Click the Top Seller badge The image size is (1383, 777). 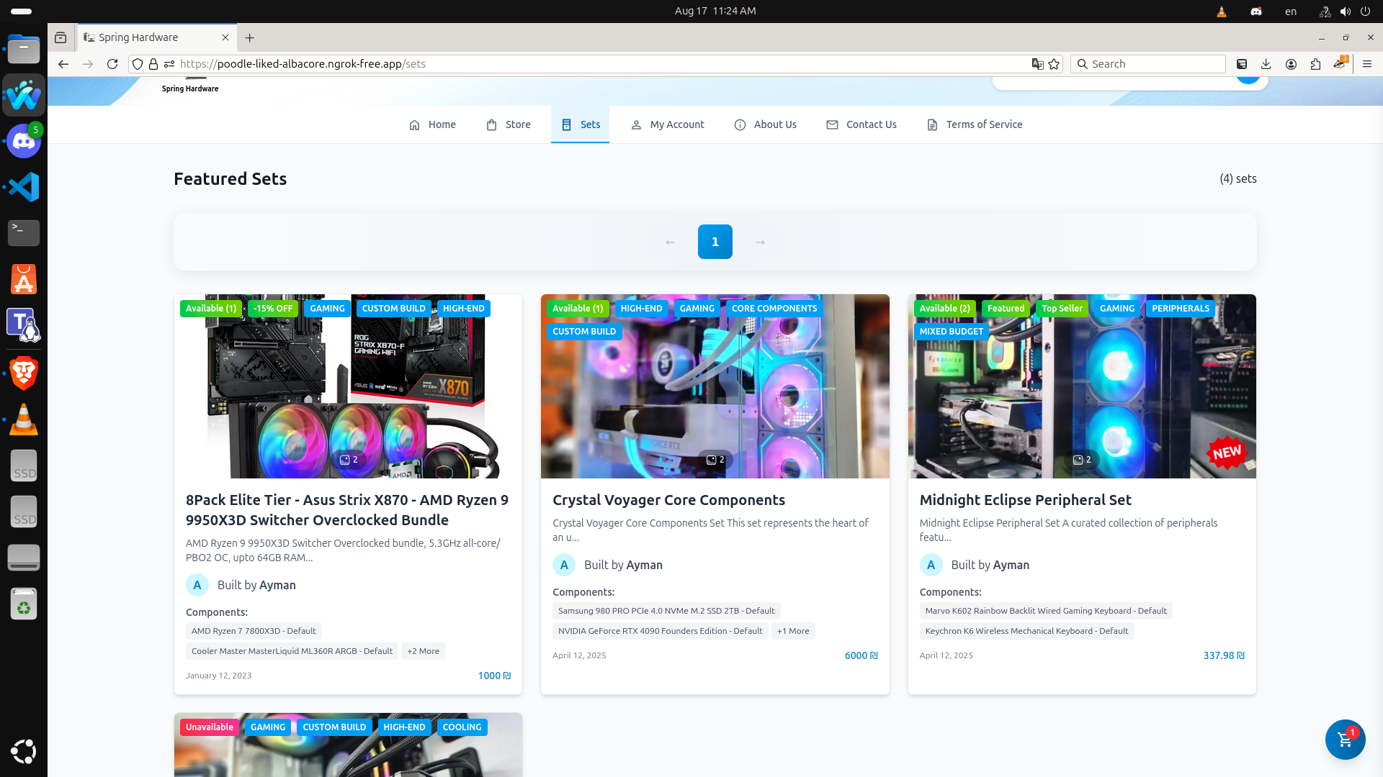[x=1062, y=309]
